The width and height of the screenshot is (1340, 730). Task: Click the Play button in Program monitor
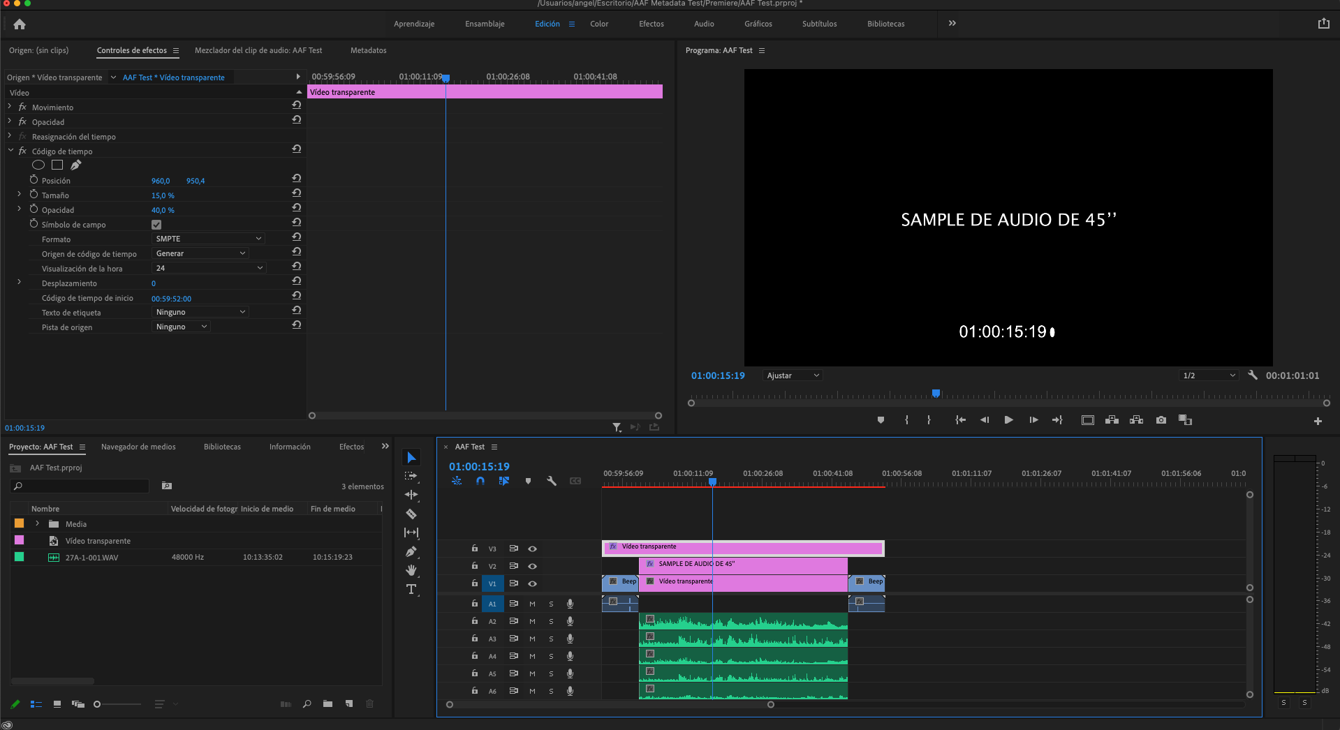point(1008,420)
